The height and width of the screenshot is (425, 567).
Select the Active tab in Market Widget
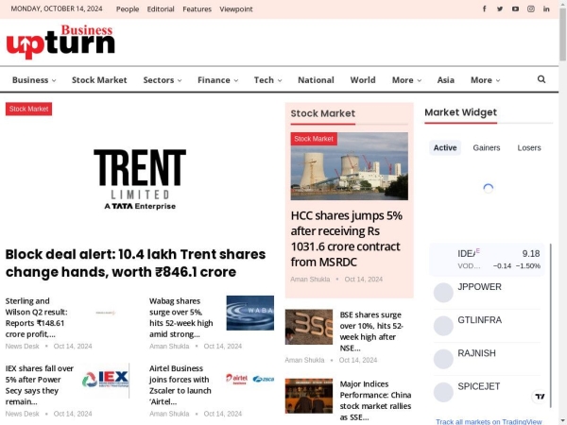445,148
